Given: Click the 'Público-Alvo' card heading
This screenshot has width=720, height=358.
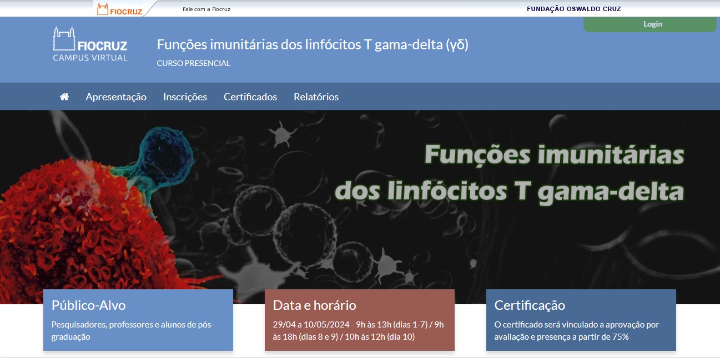Looking at the screenshot, I should pyautogui.click(x=89, y=305).
